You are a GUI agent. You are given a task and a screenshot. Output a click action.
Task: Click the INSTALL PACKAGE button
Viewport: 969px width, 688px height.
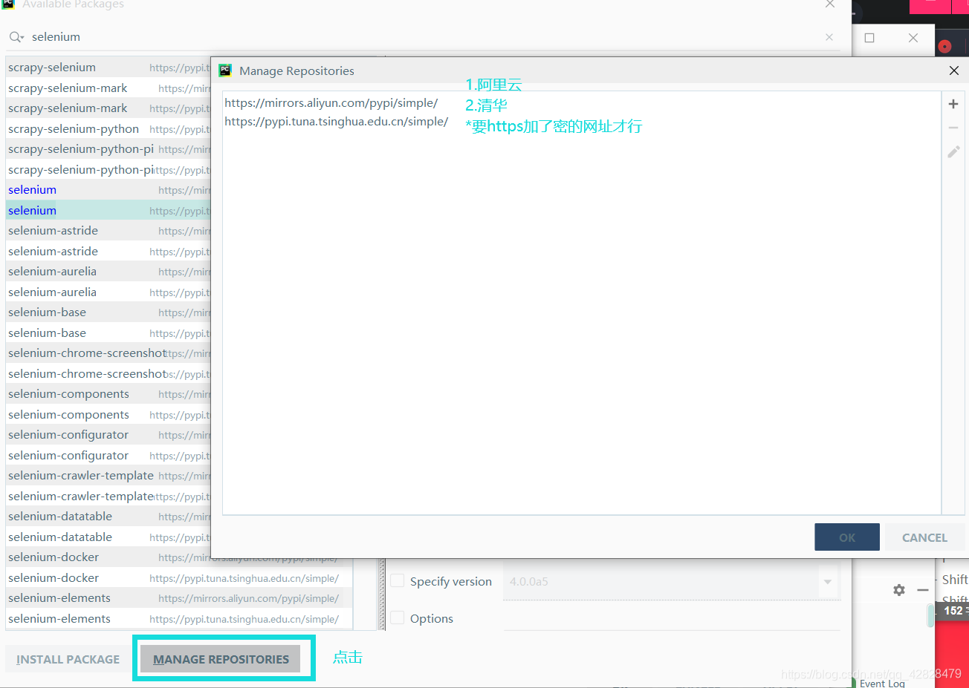(x=68, y=659)
